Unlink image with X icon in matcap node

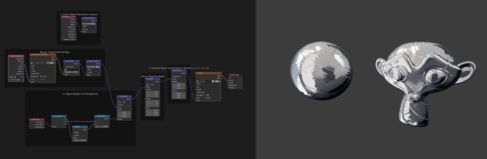pyautogui.click(x=220, y=81)
